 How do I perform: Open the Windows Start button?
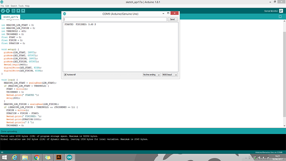tap(4, 157)
